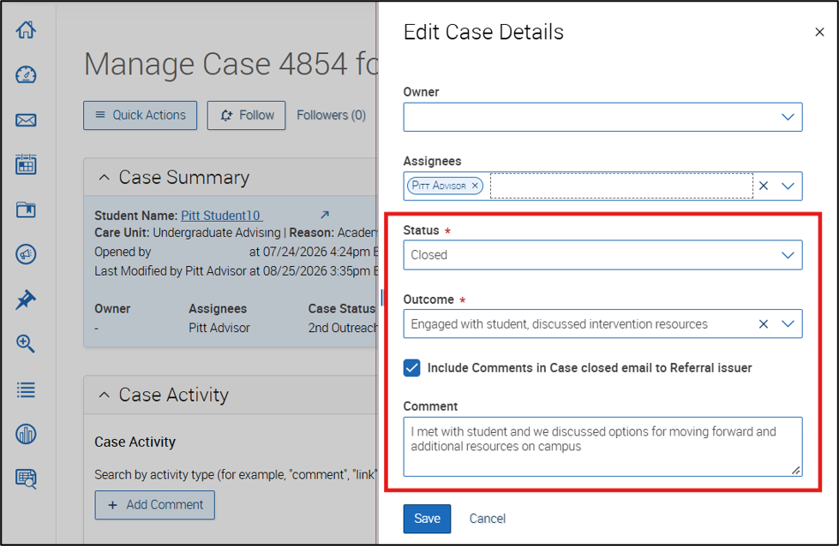The width and height of the screenshot is (839, 546).
Task: Toggle Include Comments in Case closed email
Action: point(411,368)
